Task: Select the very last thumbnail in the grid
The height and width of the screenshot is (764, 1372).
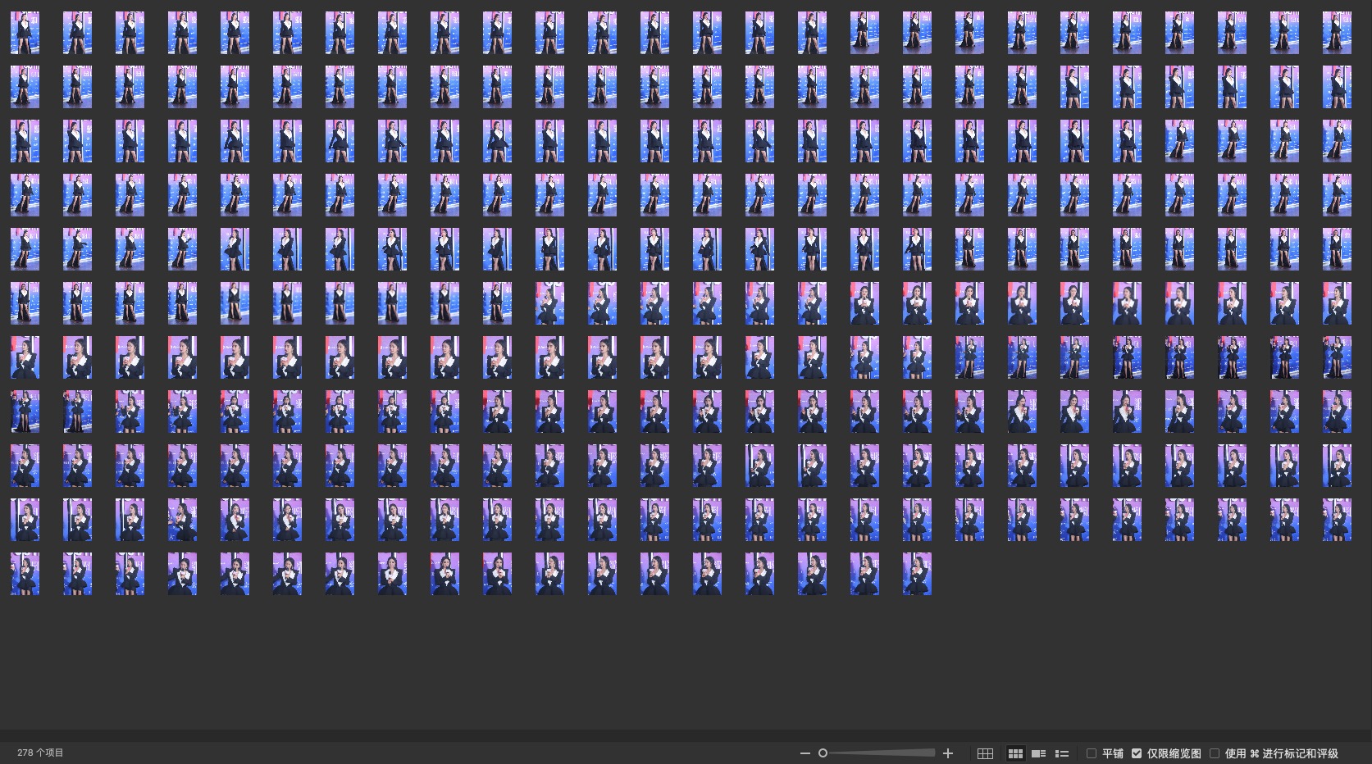Action: [917, 574]
